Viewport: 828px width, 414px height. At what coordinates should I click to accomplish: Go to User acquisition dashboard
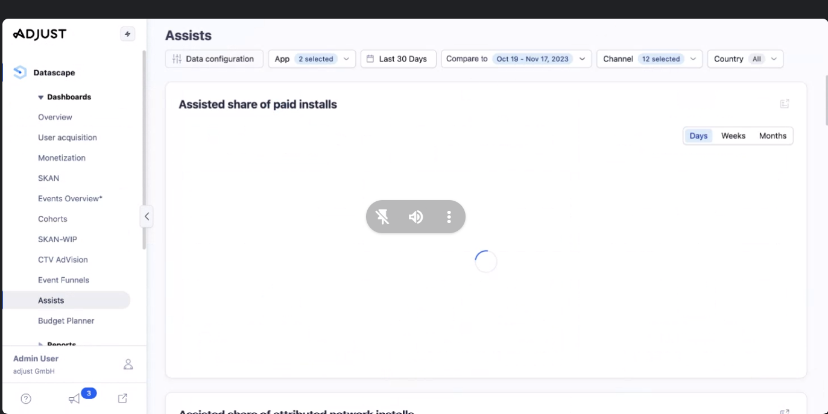point(68,137)
